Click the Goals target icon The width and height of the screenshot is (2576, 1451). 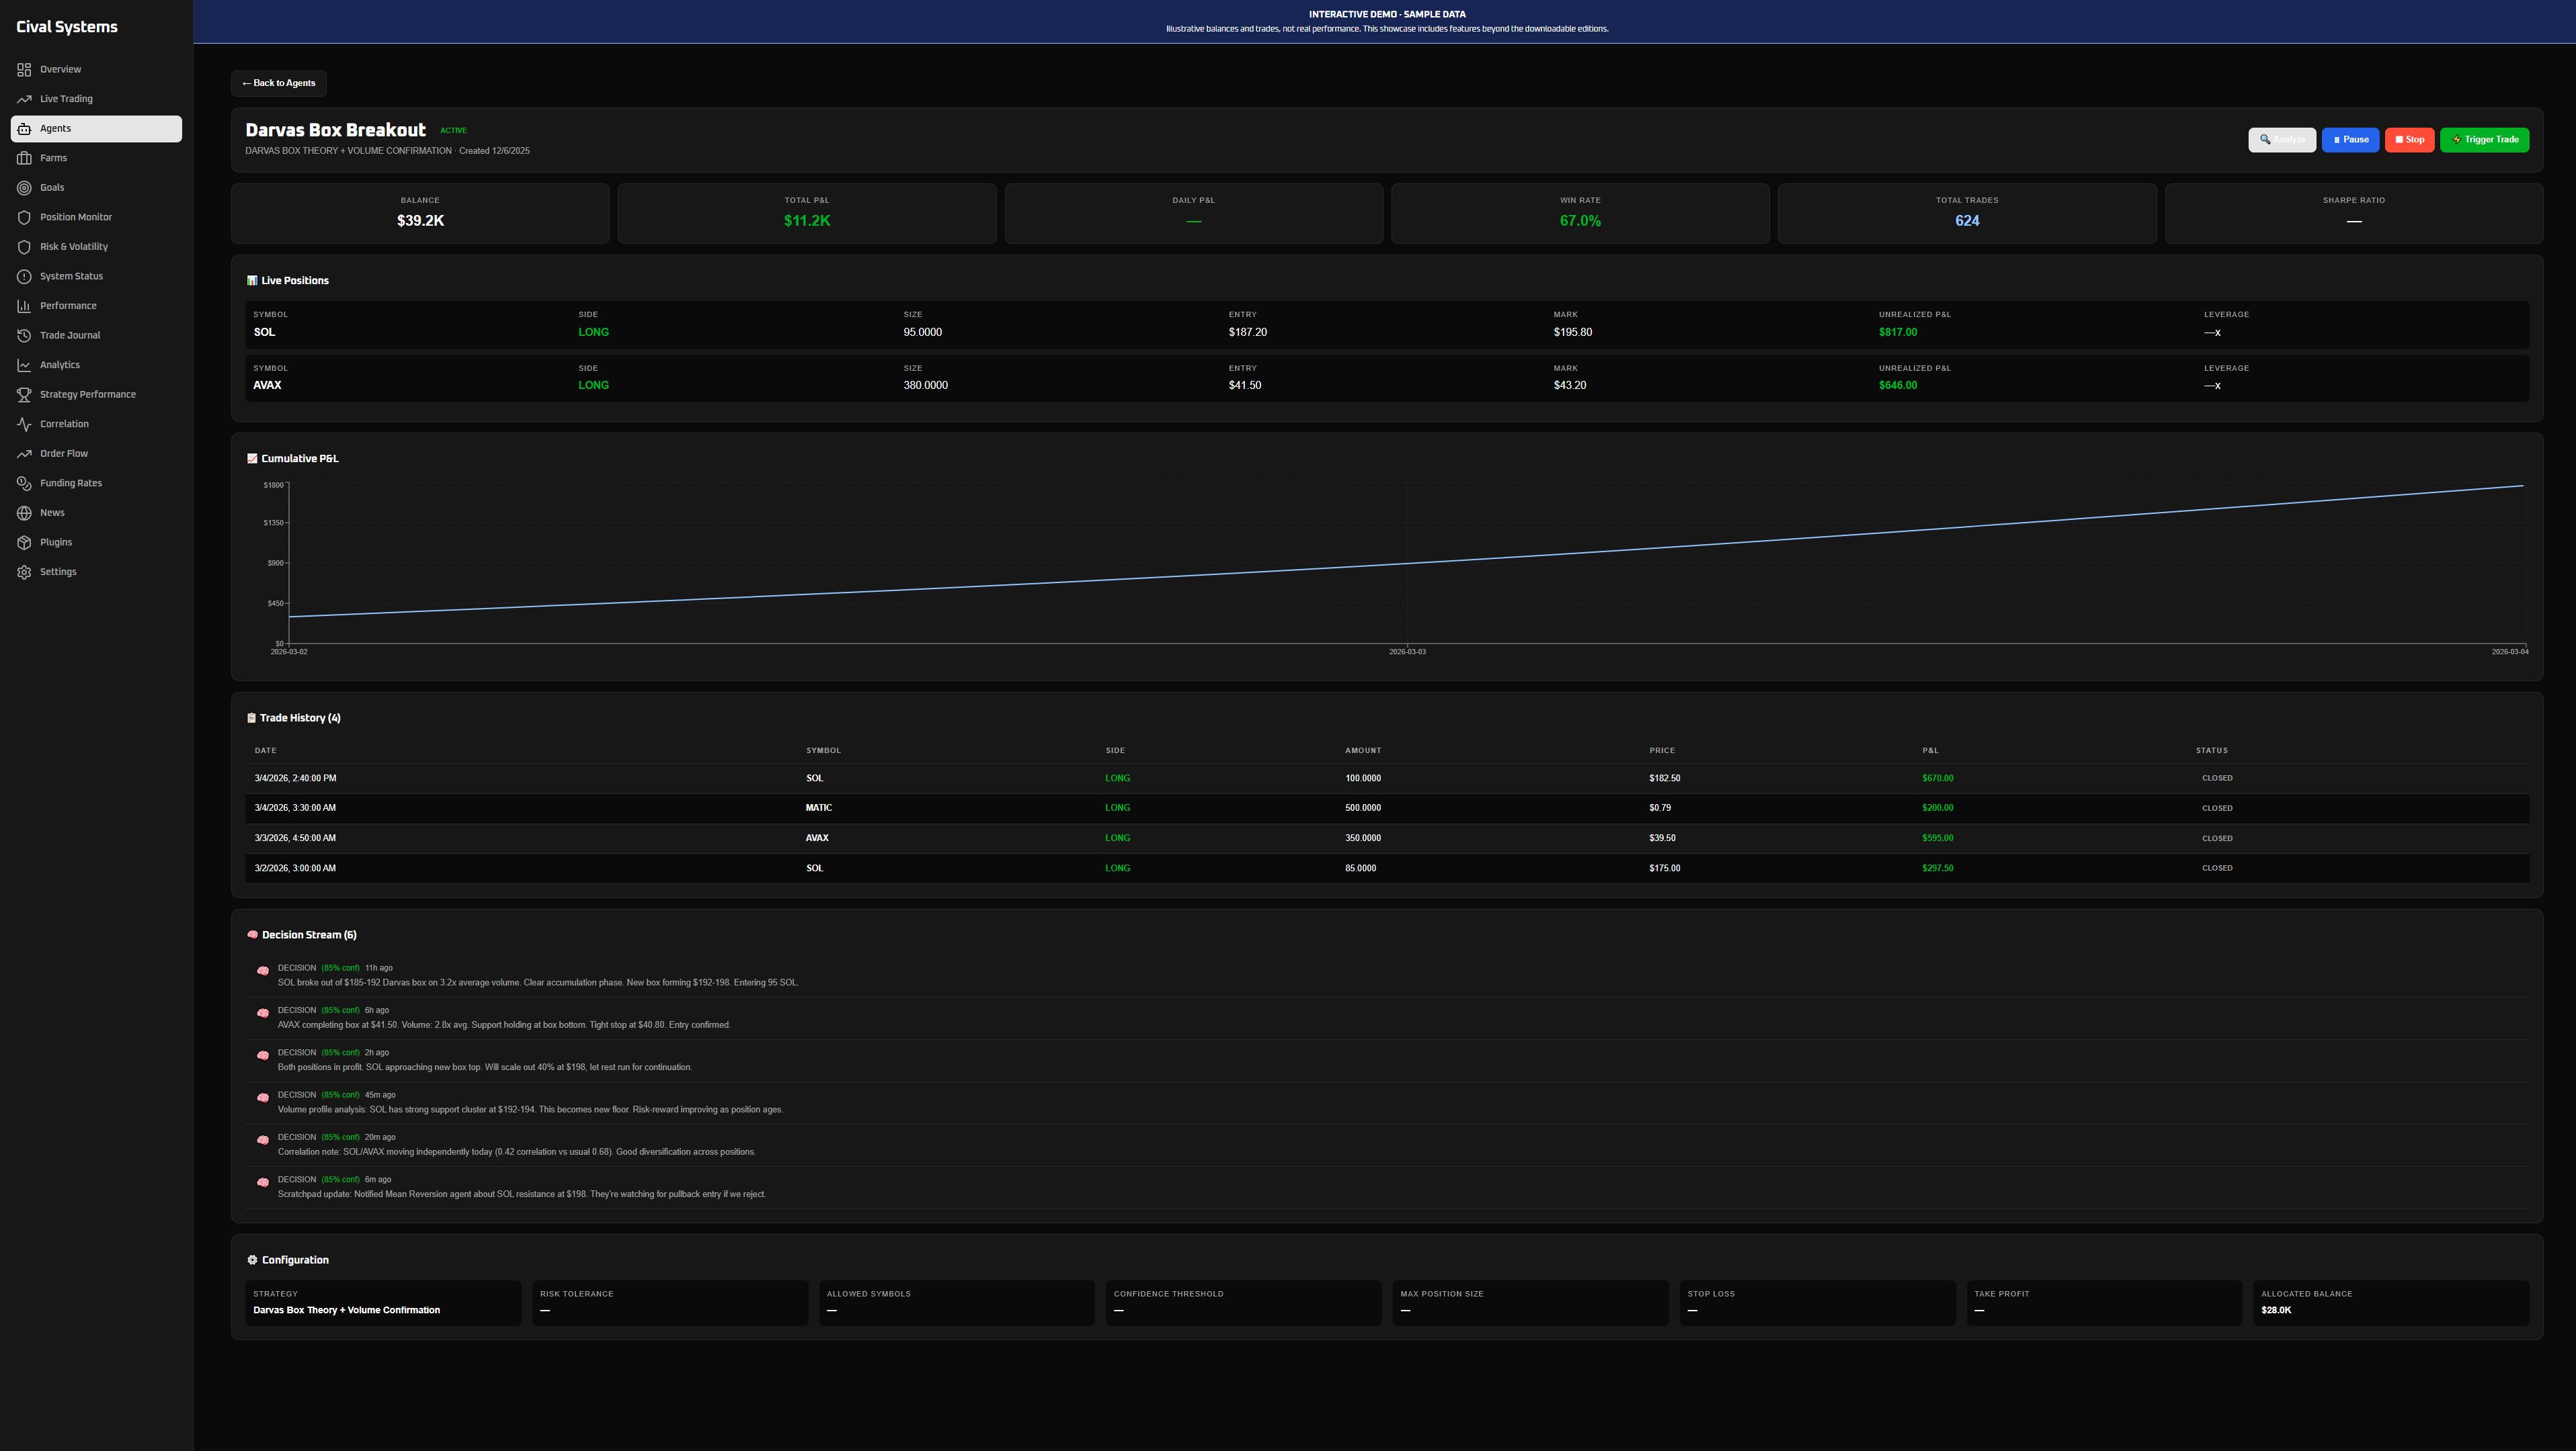[24, 188]
